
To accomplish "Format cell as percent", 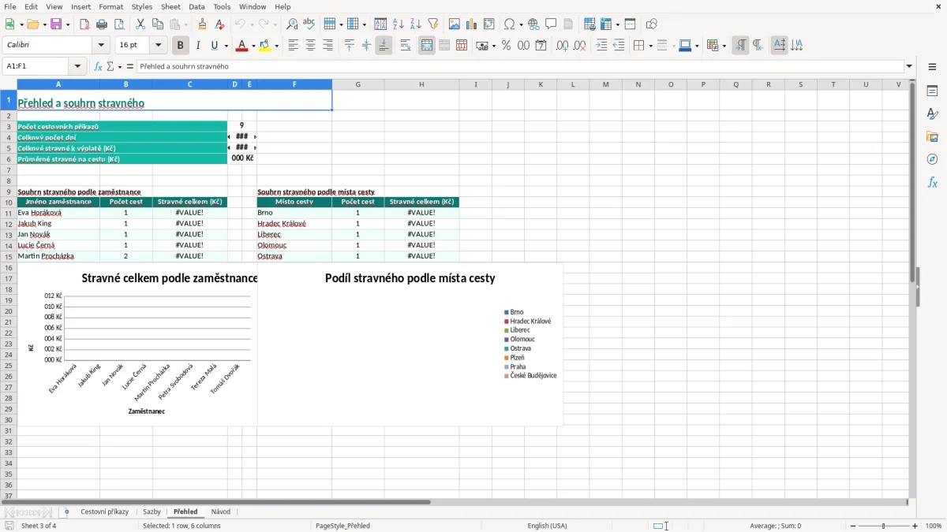I will pyautogui.click(x=507, y=46).
